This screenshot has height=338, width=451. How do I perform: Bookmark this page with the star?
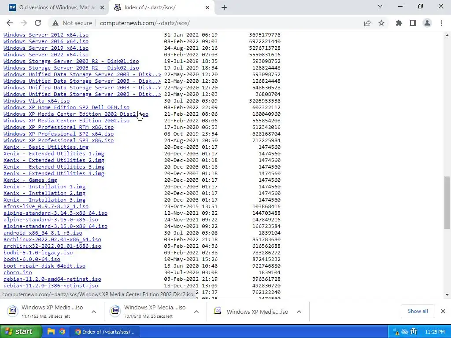[x=381, y=23]
